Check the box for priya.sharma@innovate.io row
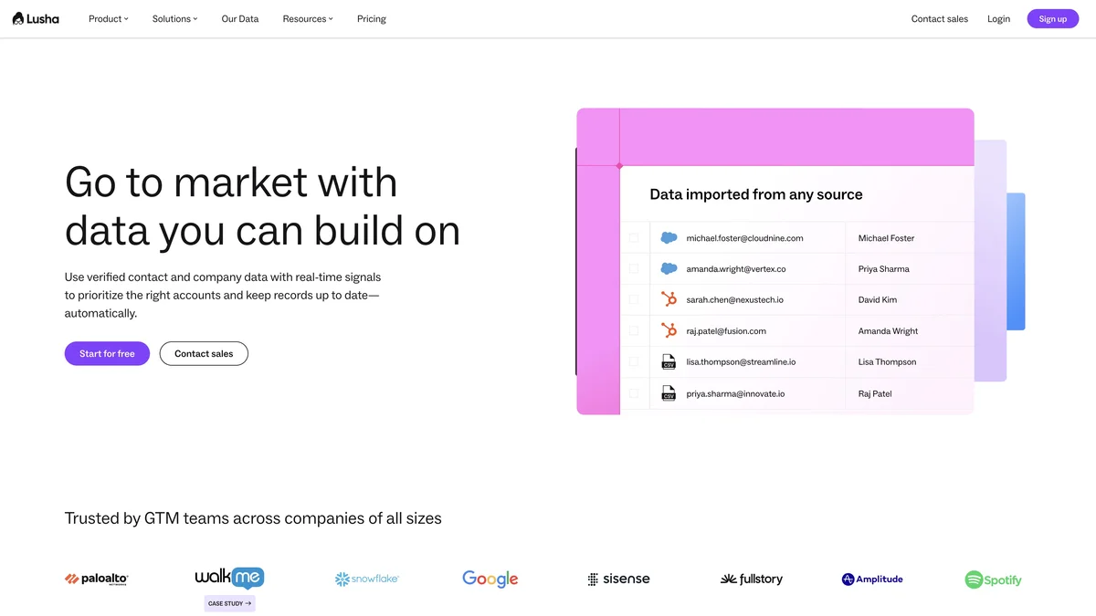This screenshot has height=616, width=1096. pos(634,393)
